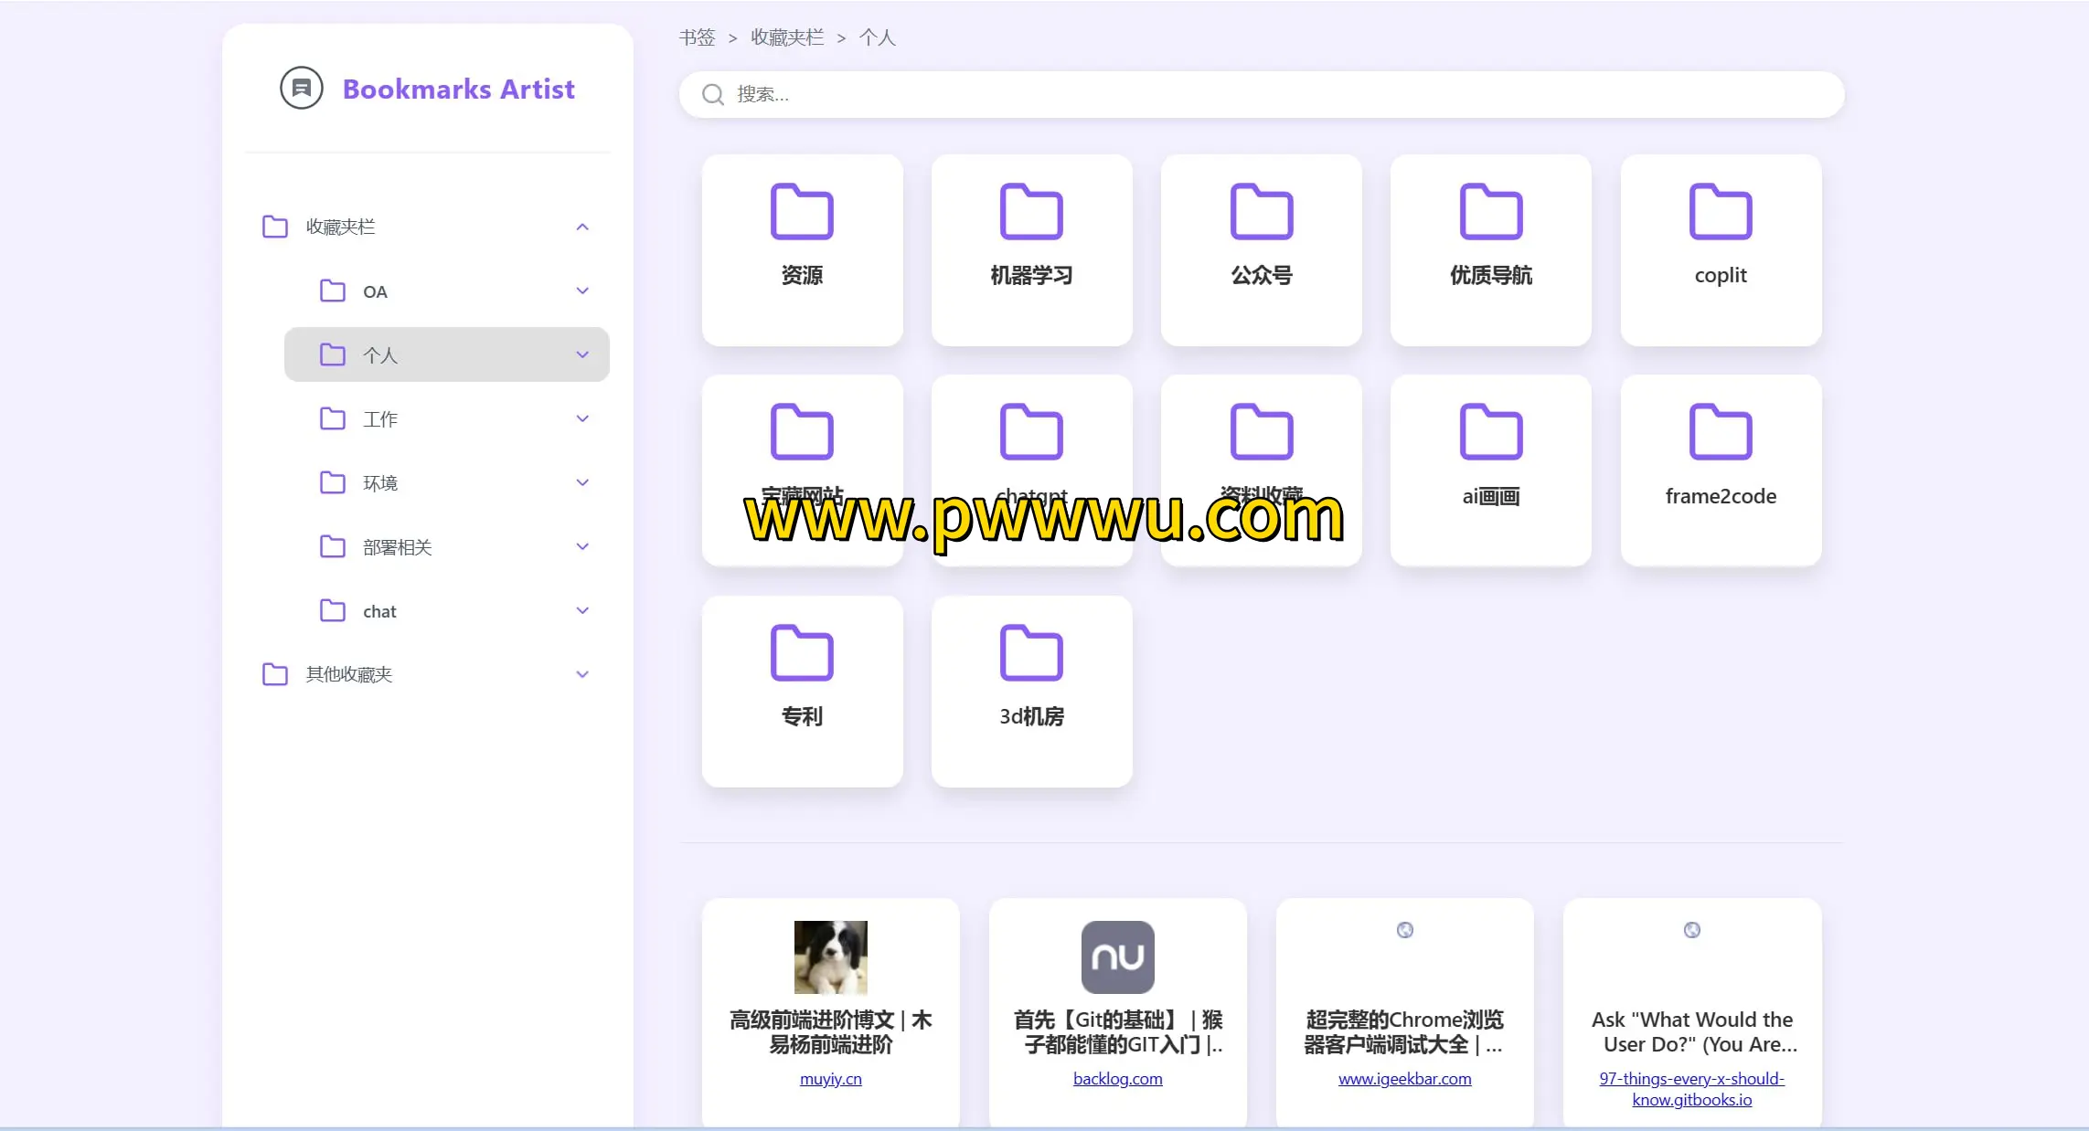Click the Bookmarks Artist logo icon

click(301, 89)
